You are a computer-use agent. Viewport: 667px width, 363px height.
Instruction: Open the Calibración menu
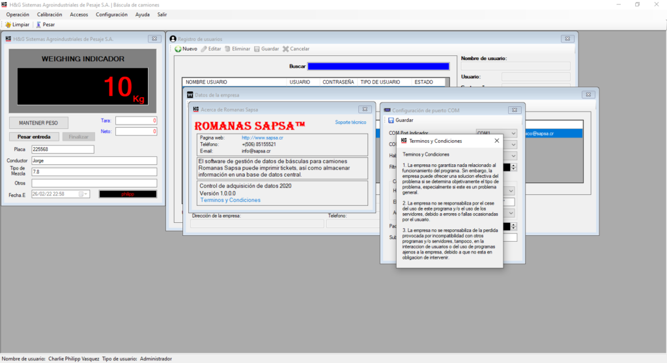pos(50,14)
